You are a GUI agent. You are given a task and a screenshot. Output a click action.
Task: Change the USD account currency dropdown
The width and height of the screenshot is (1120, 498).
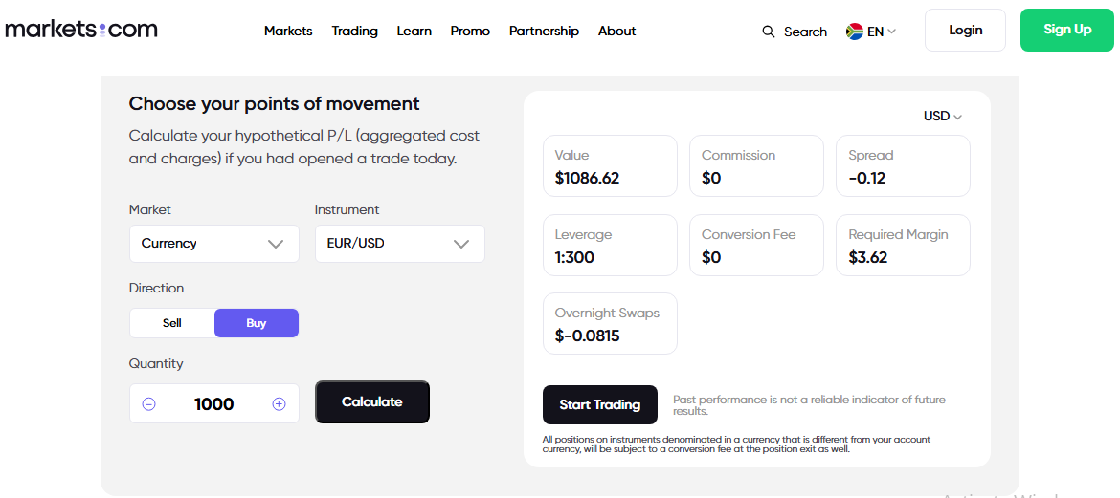pos(942,116)
